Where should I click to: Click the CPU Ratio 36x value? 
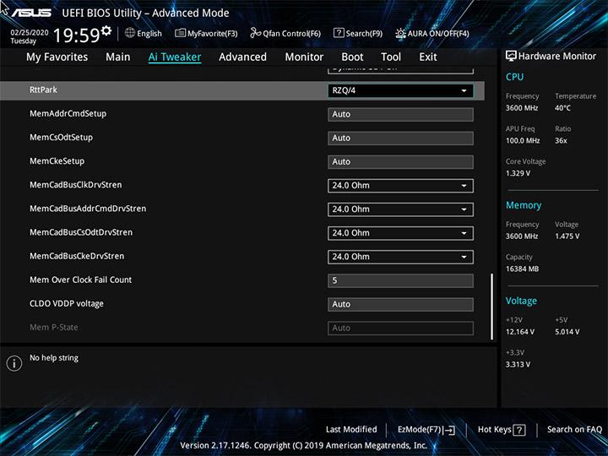(x=561, y=141)
